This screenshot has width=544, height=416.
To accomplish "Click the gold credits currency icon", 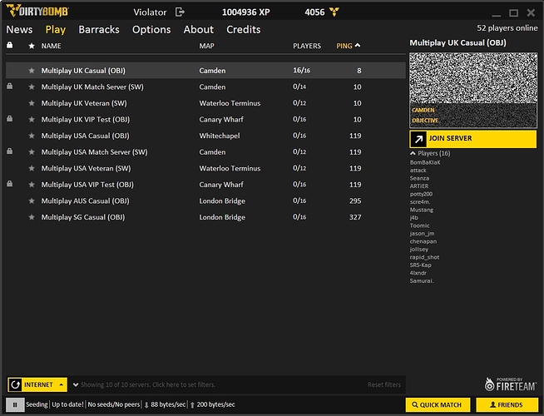I will point(334,12).
